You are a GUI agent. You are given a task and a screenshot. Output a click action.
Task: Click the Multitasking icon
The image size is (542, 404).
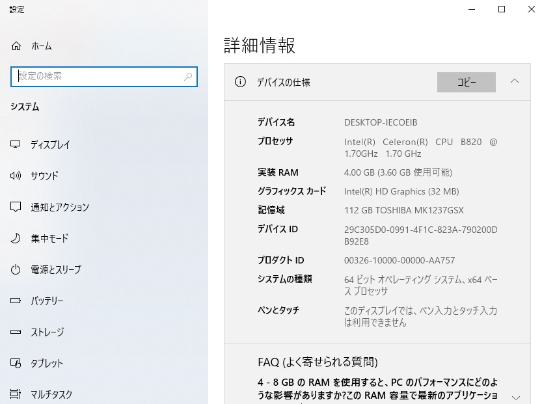coord(16,394)
